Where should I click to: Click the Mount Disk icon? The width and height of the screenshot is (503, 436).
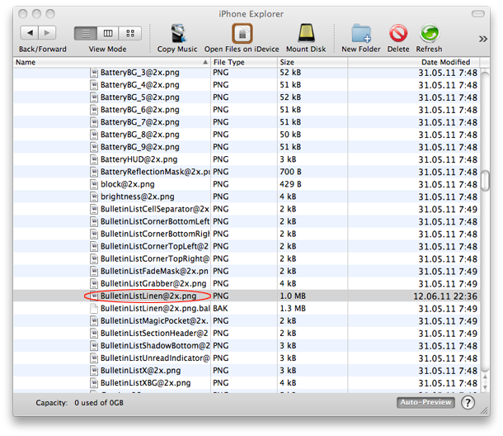(306, 33)
